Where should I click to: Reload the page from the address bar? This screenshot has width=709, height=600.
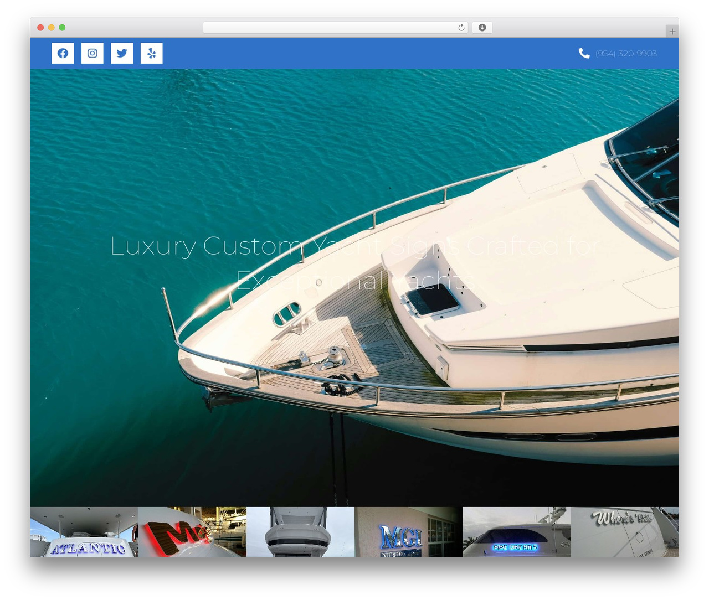(461, 28)
